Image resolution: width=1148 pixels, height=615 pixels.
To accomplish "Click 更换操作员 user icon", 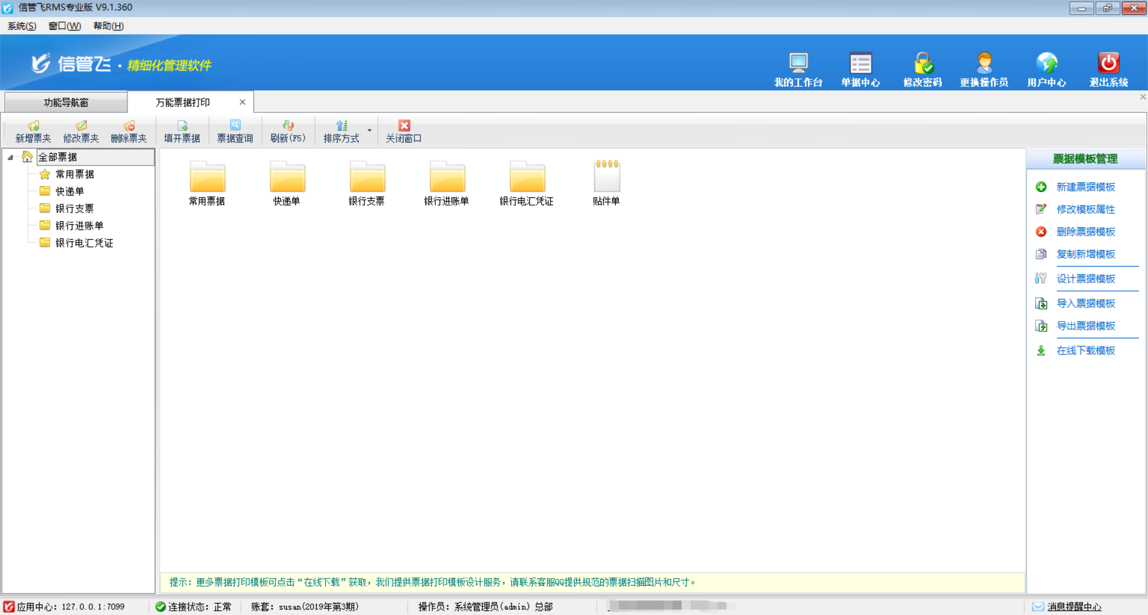I will (x=984, y=63).
